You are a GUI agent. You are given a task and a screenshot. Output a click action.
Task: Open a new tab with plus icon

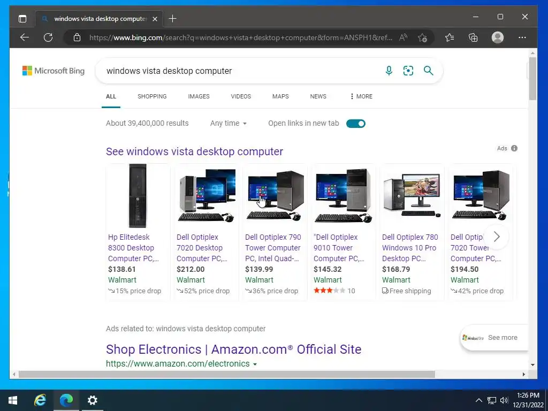(172, 19)
